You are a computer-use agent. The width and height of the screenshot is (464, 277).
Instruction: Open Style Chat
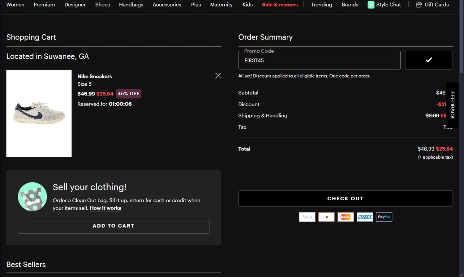[x=384, y=5]
